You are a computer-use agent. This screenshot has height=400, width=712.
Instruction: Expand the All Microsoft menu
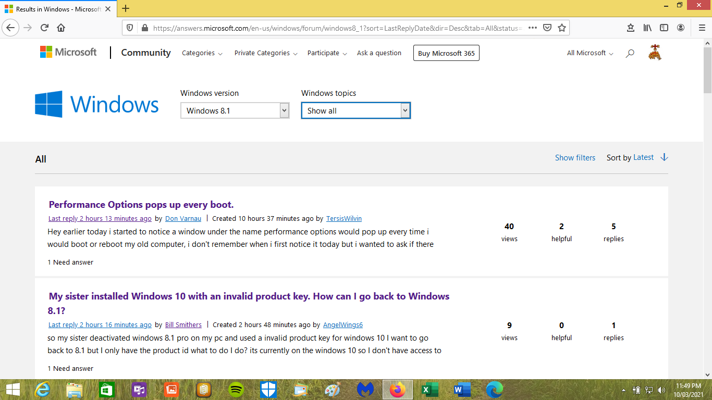click(590, 53)
